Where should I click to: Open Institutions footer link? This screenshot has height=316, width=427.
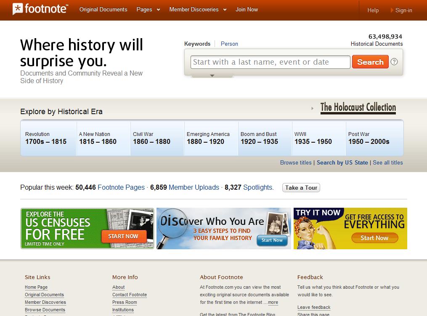click(123, 310)
